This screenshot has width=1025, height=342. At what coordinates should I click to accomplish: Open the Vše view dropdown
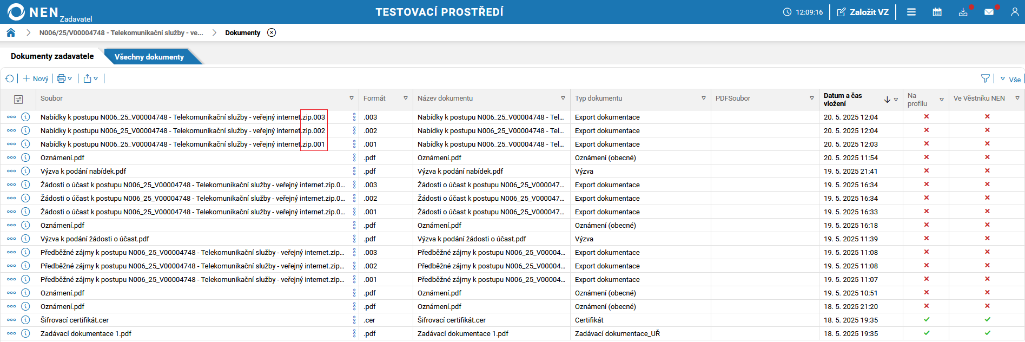click(x=1010, y=79)
